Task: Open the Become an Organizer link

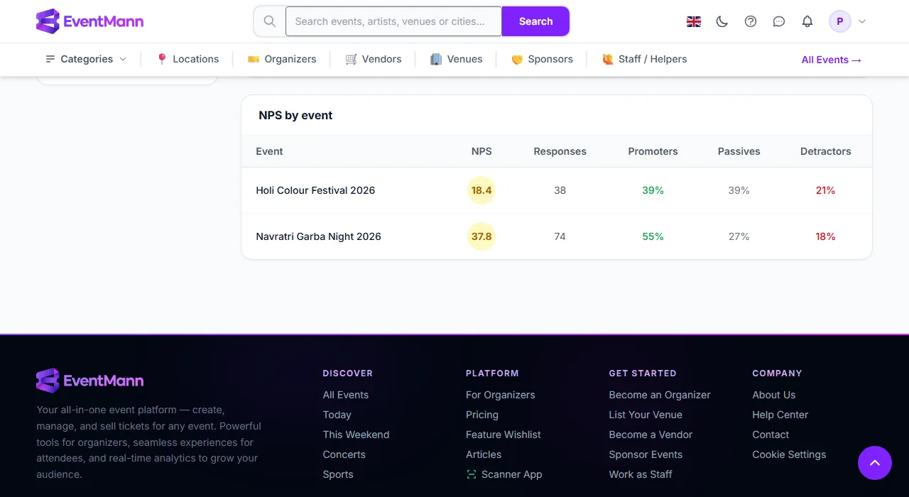Action: (660, 395)
